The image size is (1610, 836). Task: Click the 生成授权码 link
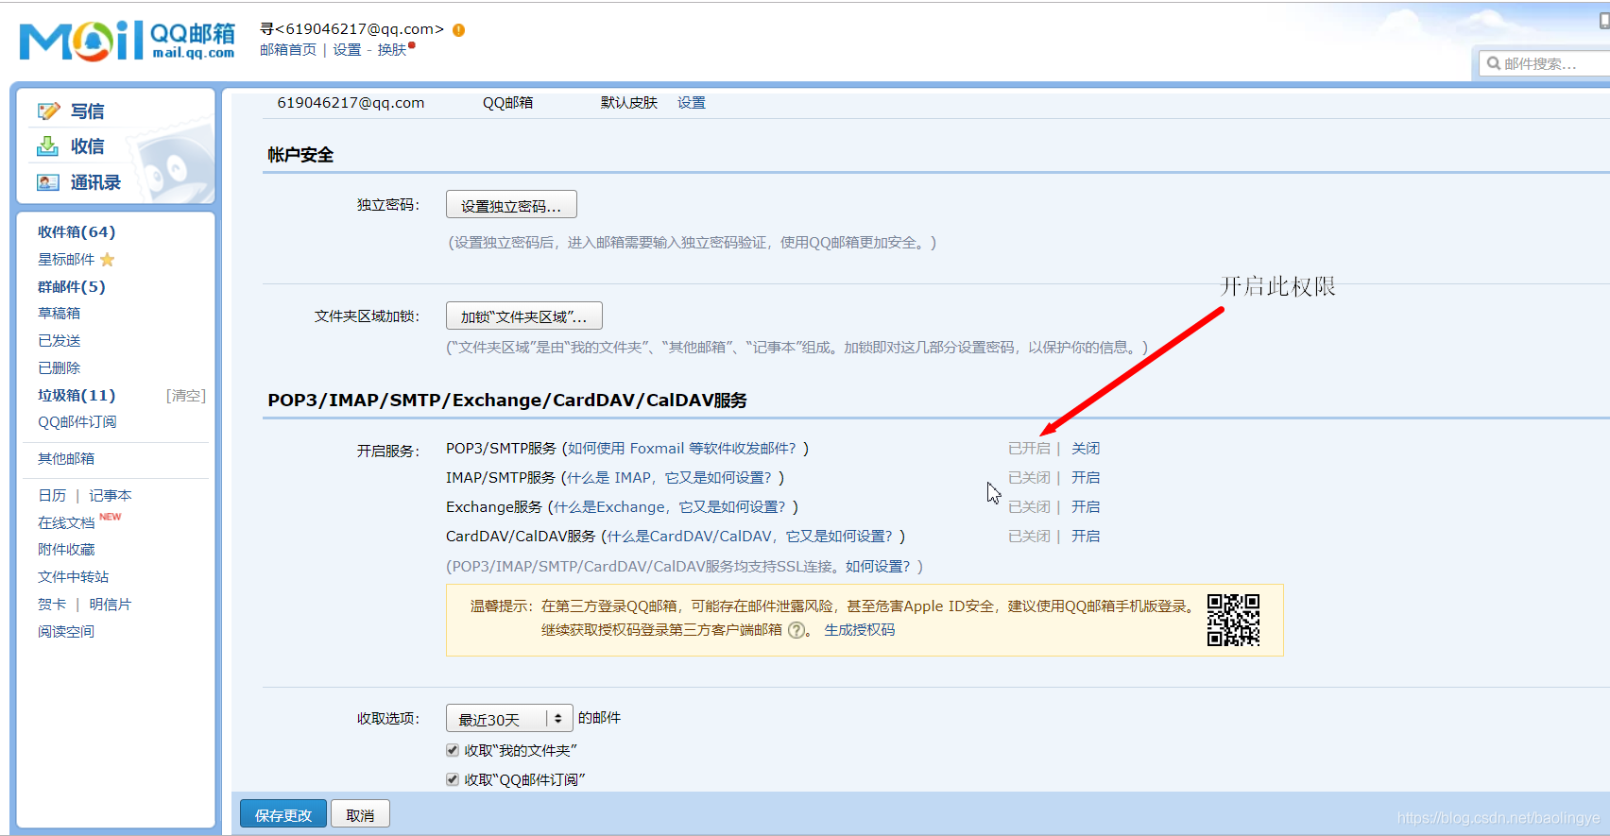click(860, 630)
